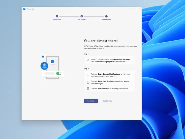Click the 'Step 1' label

[x=86, y=54]
